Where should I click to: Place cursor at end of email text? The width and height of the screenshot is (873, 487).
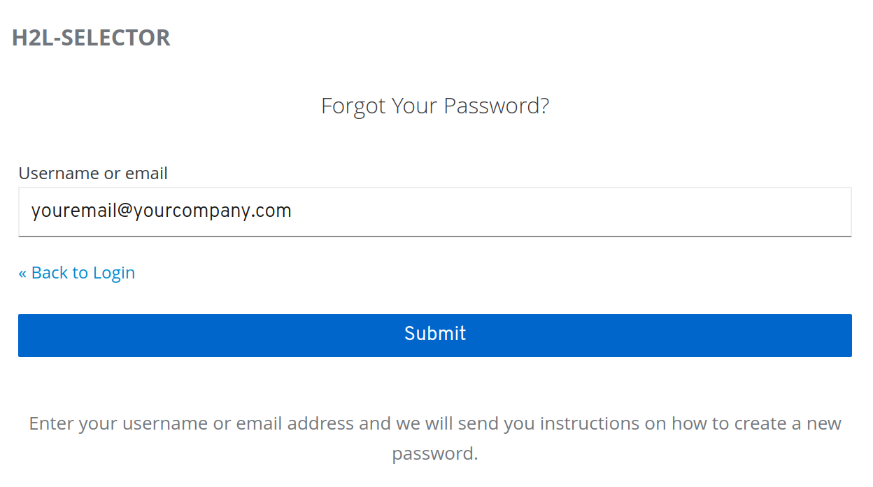click(292, 211)
